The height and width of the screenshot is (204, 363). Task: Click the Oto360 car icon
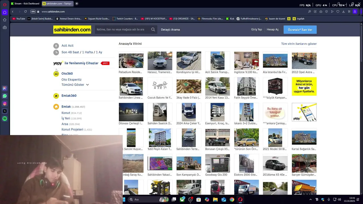pyautogui.click(x=56, y=74)
